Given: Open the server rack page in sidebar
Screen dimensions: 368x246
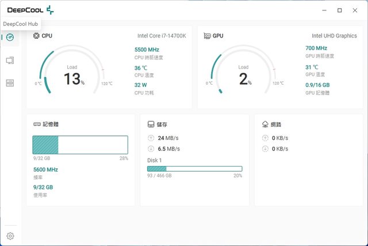Looking at the screenshot, I should click(10, 83).
